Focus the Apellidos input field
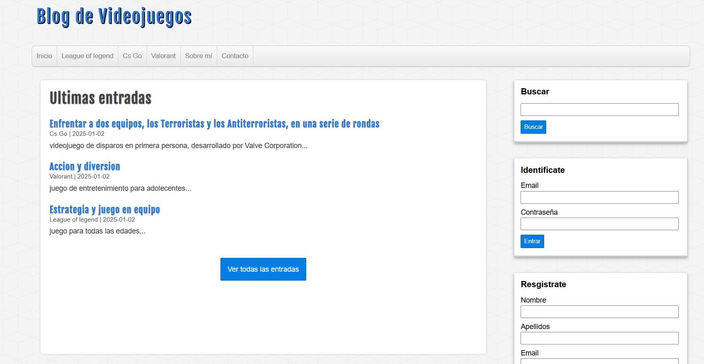Viewport: 704px width, 364px height. 599,338
